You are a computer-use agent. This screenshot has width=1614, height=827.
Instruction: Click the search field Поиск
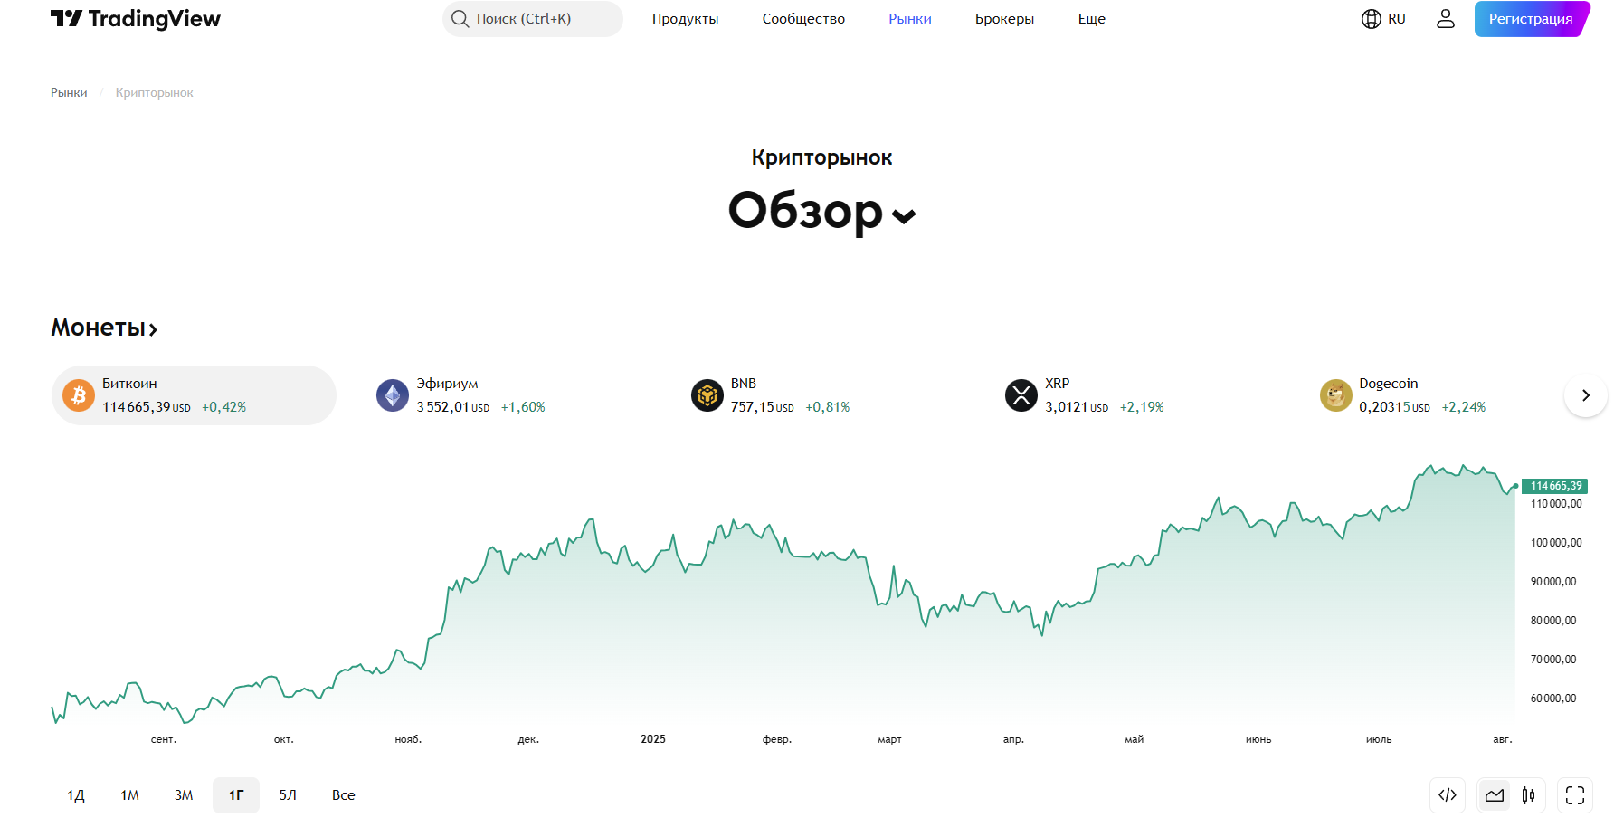pyautogui.click(x=532, y=19)
